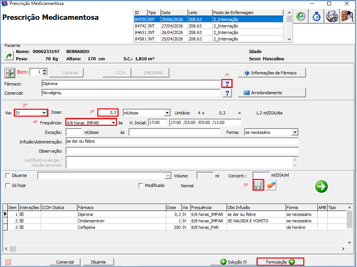Expand interactions for Ondansentron row
The width and height of the screenshot is (357, 267).
(21, 220)
